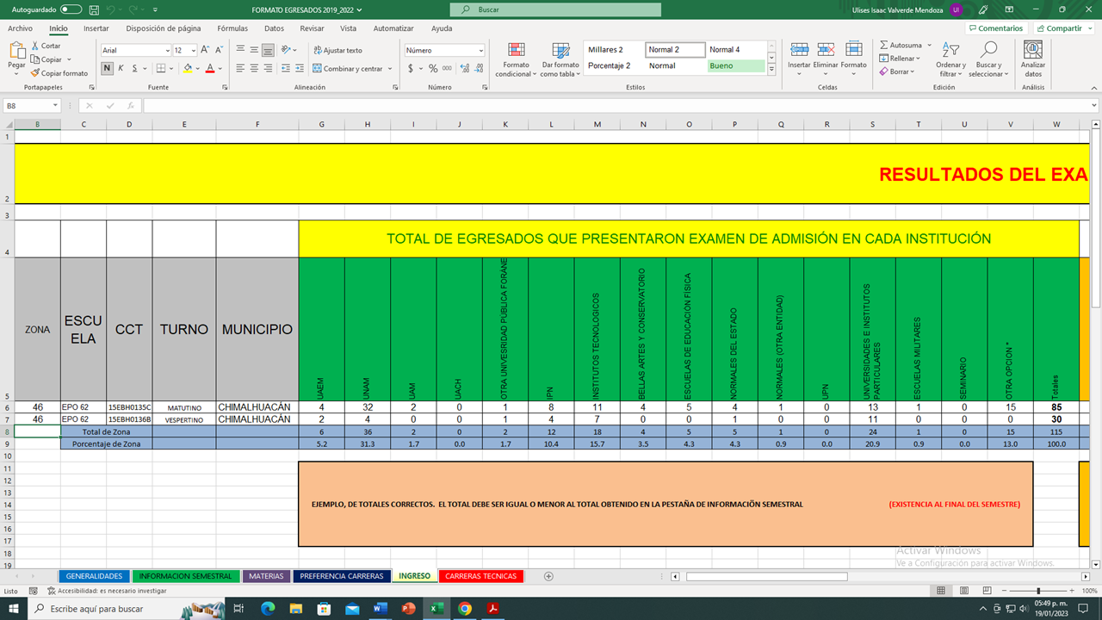This screenshot has width=1102, height=620.
Task: Click the Insertar celdas icon
Action: pos(799,50)
